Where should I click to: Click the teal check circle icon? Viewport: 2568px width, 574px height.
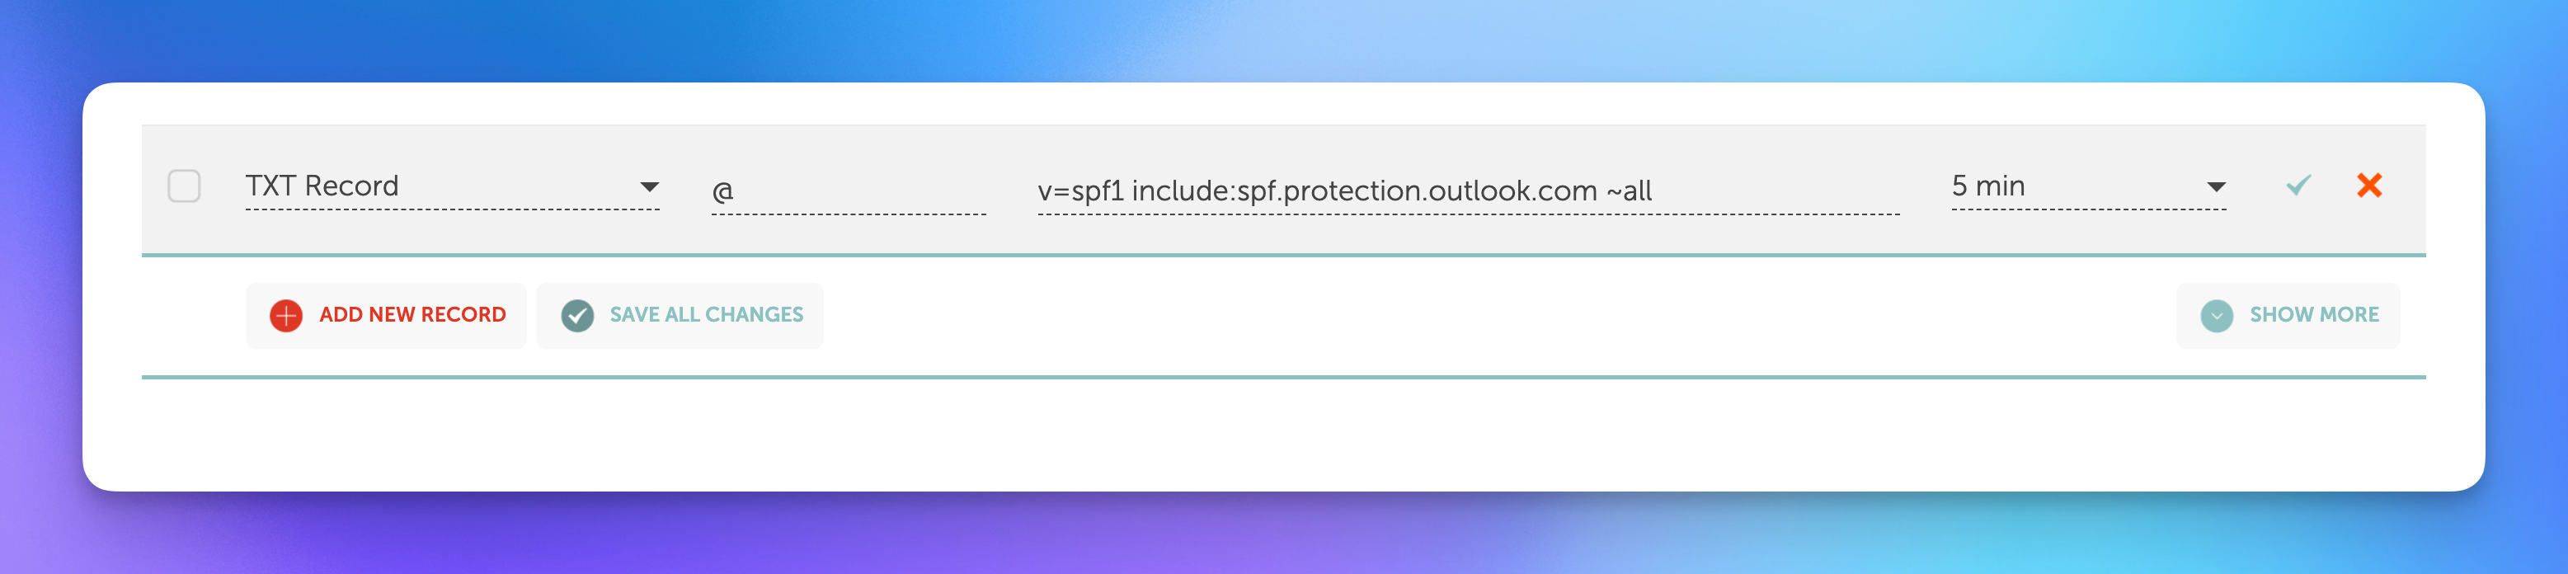click(577, 316)
